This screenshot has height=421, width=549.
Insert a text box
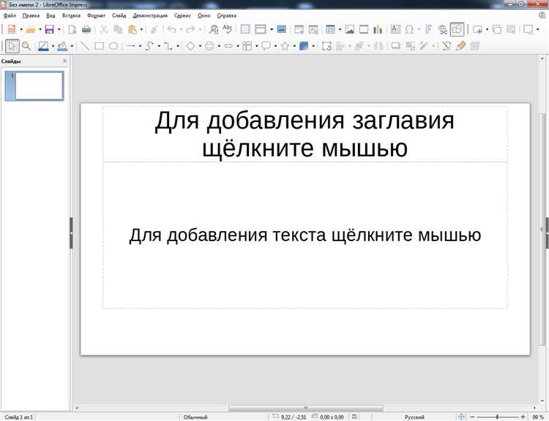(395, 29)
